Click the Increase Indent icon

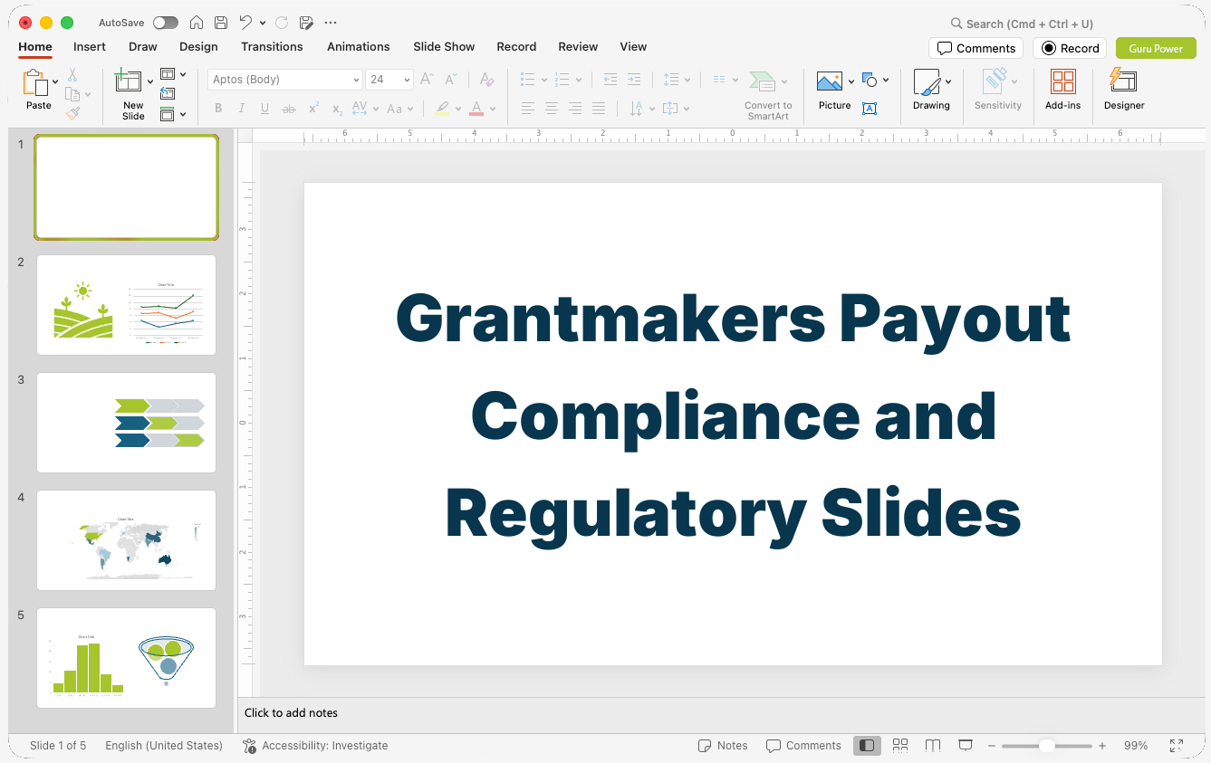(x=634, y=80)
